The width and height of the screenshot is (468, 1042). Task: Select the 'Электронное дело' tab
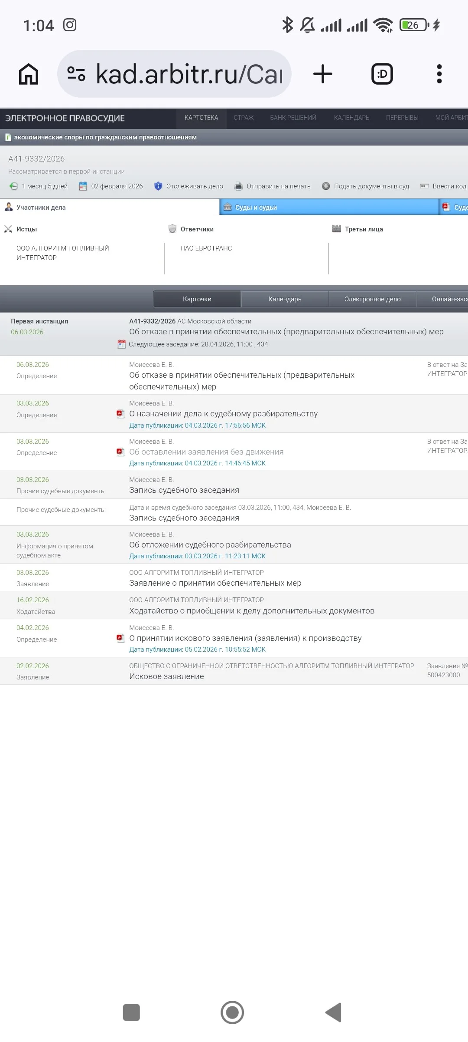click(x=373, y=299)
